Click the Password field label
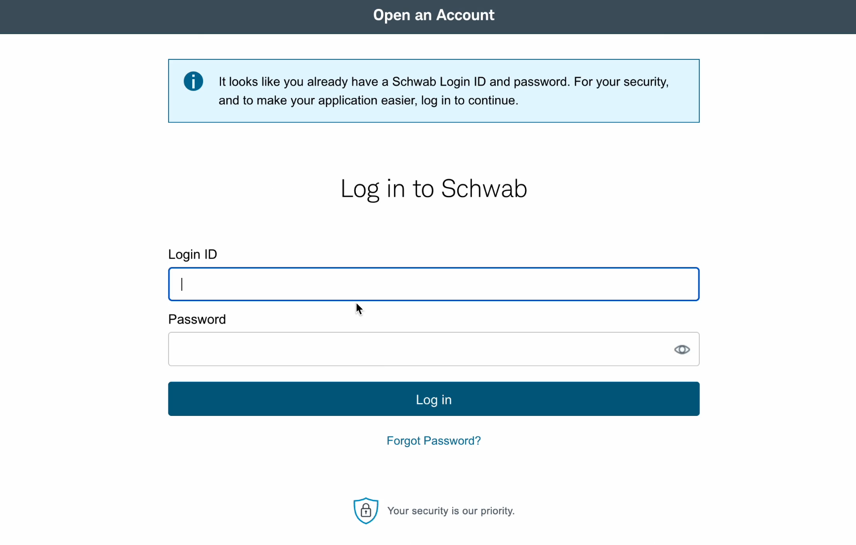856x545 pixels. pos(197,319)
